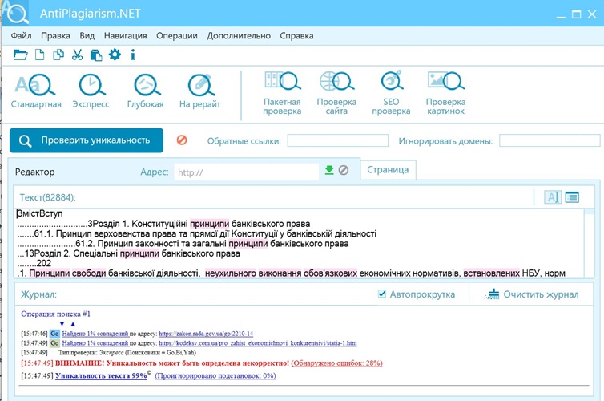
Task: Start the Глубокая check
Action: tap(146, 91)
